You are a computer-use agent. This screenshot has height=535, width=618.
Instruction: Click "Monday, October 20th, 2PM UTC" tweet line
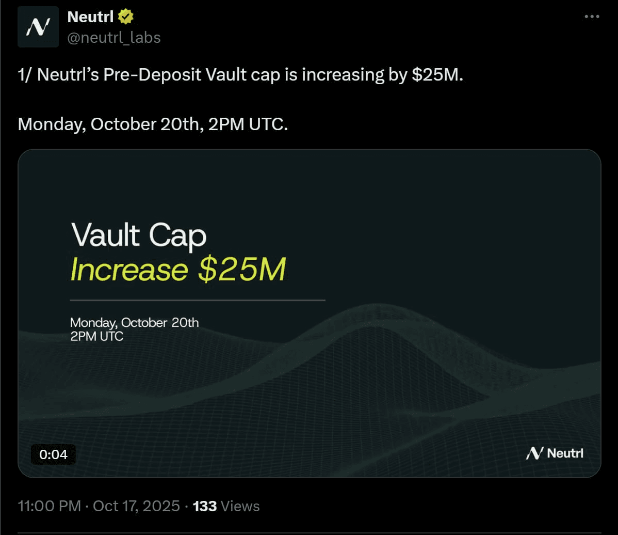point(153,124)
